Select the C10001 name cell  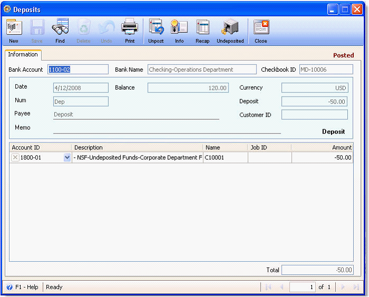225,157
